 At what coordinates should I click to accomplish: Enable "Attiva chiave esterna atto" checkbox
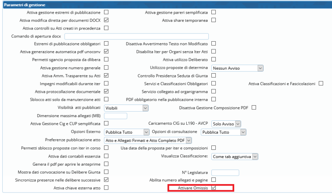106,188
